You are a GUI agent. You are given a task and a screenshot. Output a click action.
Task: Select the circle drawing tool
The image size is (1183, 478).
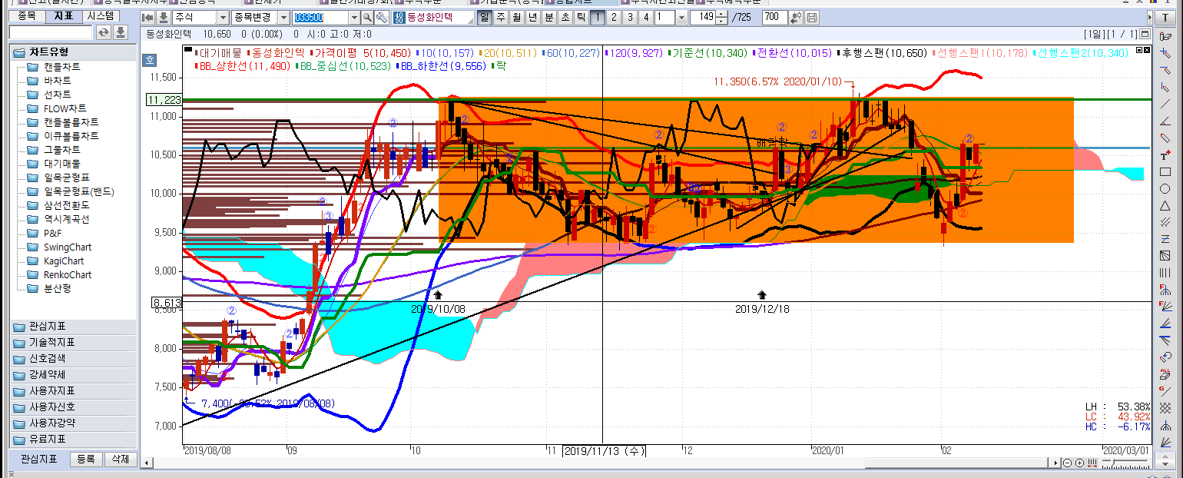click(x=1165, y=188)
